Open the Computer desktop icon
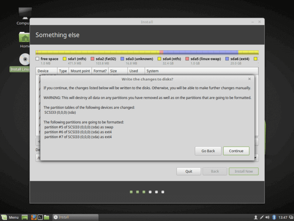Screen dimensions: 294x221 point(24,14)
